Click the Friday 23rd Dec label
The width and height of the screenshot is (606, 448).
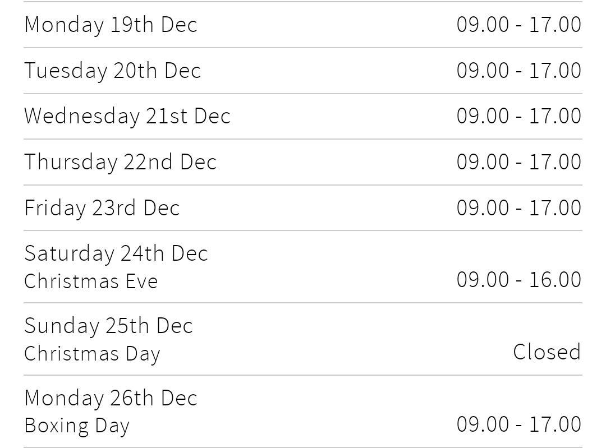point(102,208)
